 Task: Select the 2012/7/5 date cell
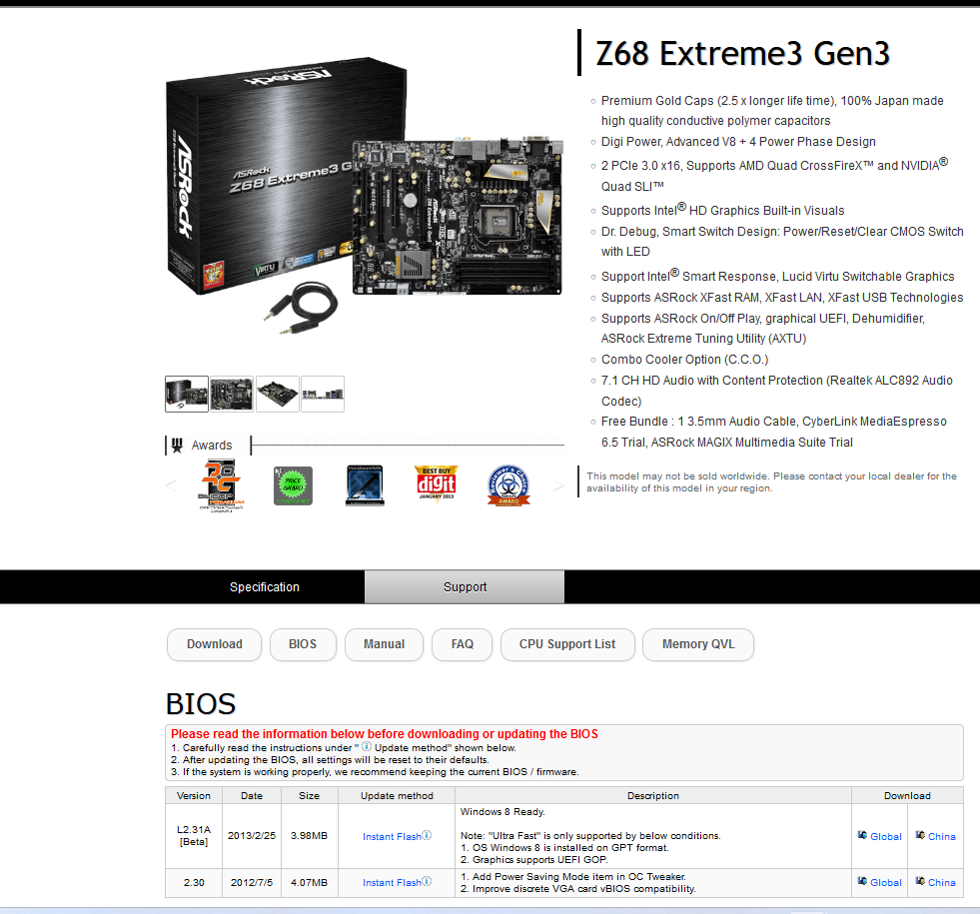[252, 883]
